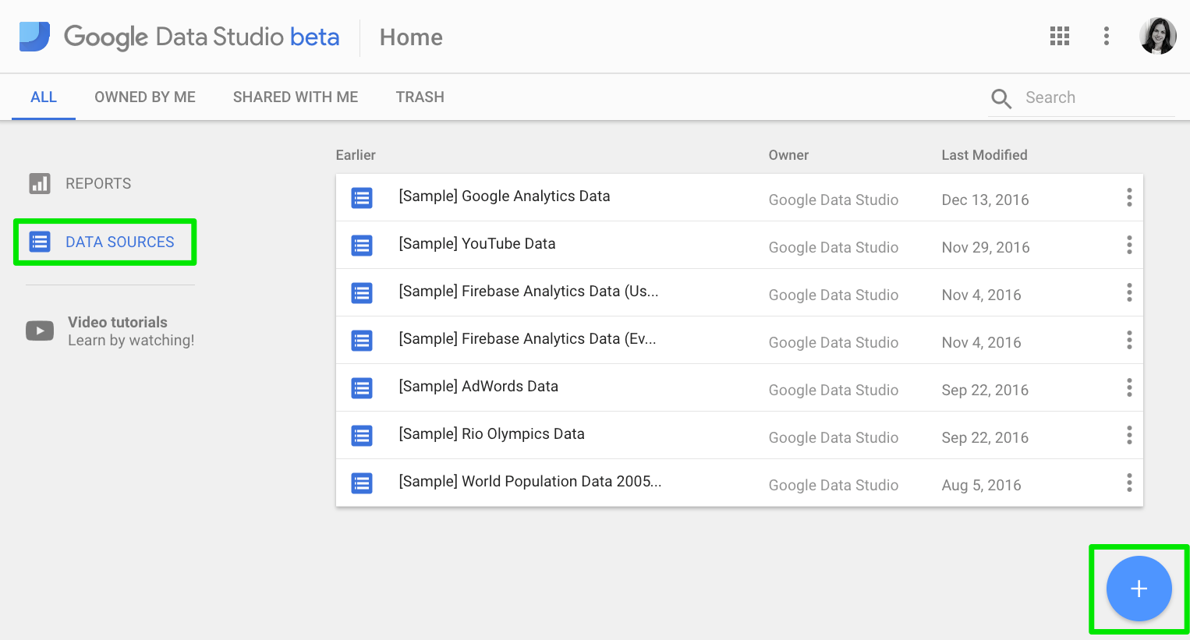Click data source icon for Google Analytics Data
The height and width of the screenshot is (640, 1190).
(362, 198)
